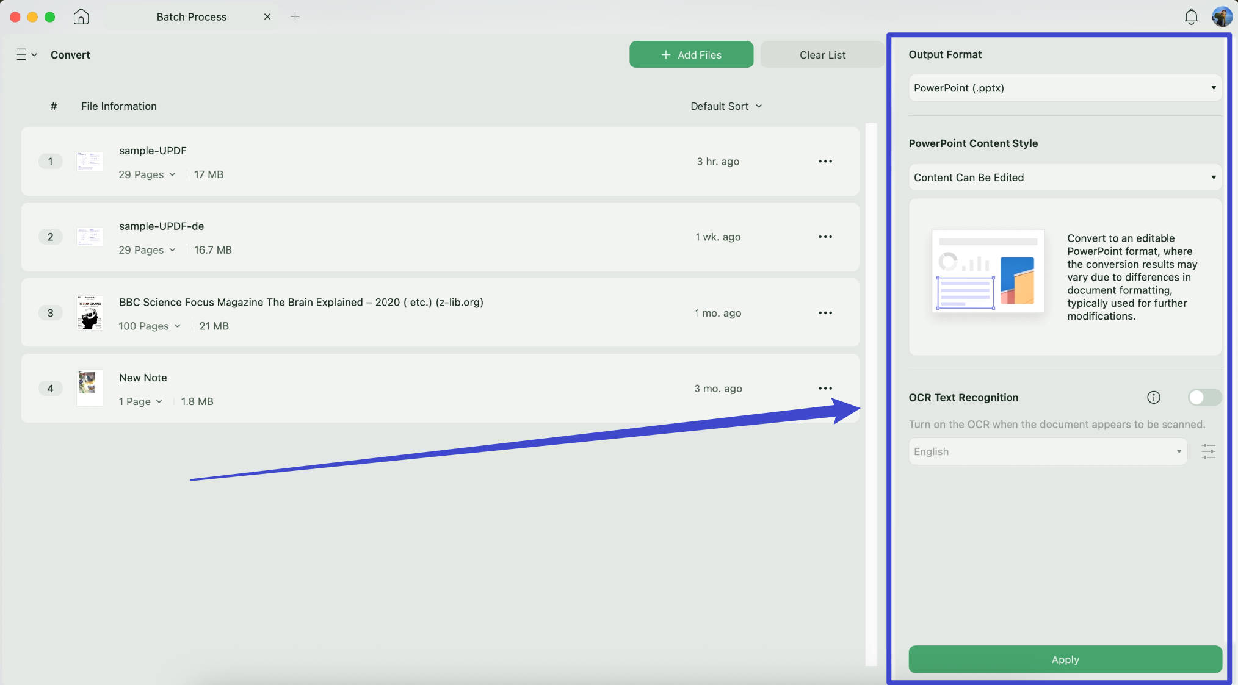The image size is (1238, 685).
Task: Select the file list vertical scrollbar
Action: [871, 395]
